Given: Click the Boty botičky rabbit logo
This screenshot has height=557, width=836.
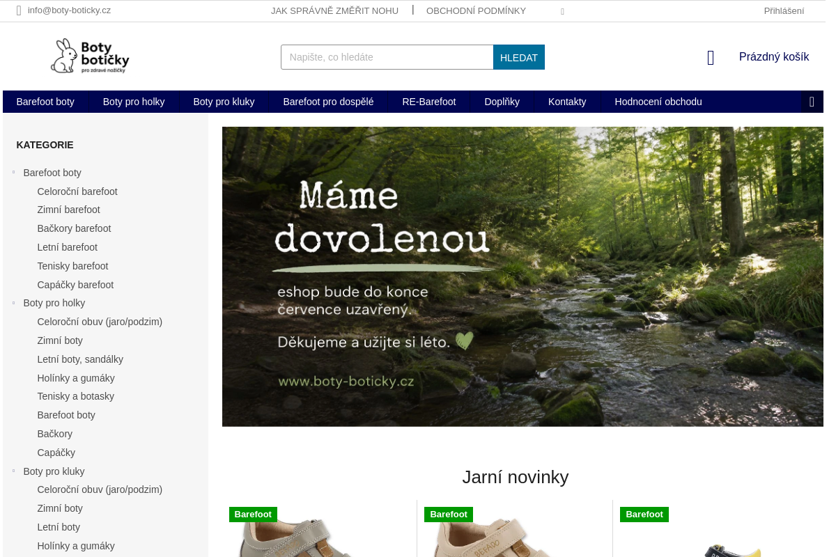Looking at the screenshot, I should click(x=90, y=56).
